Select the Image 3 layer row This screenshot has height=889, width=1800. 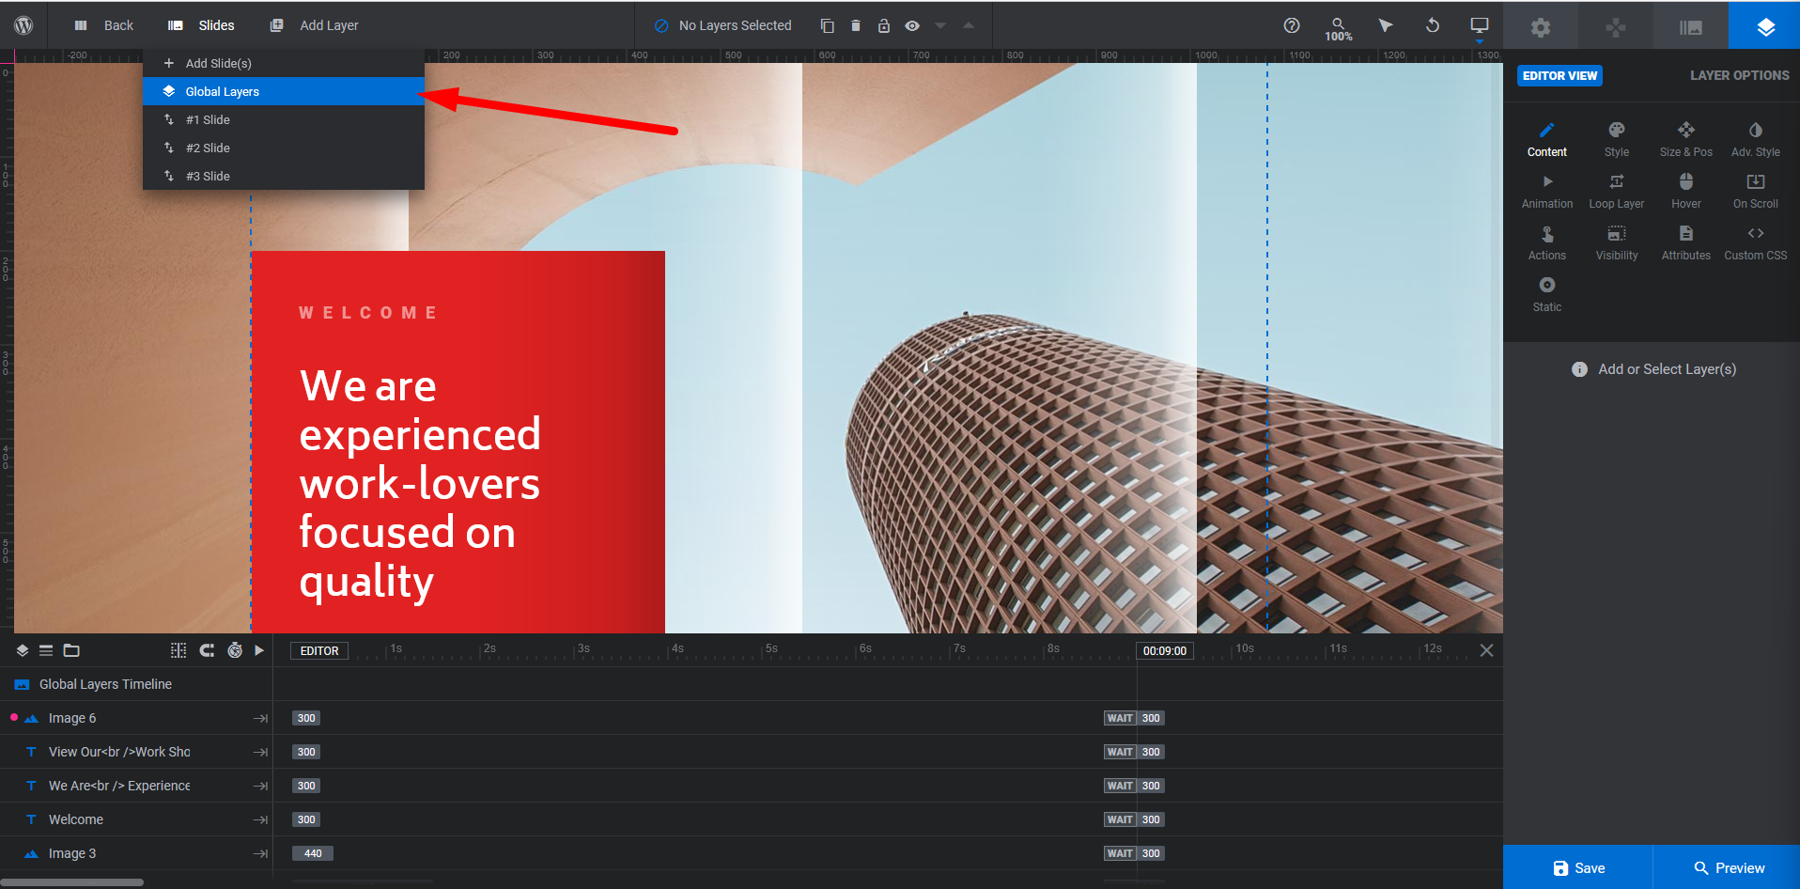[136, 853]
